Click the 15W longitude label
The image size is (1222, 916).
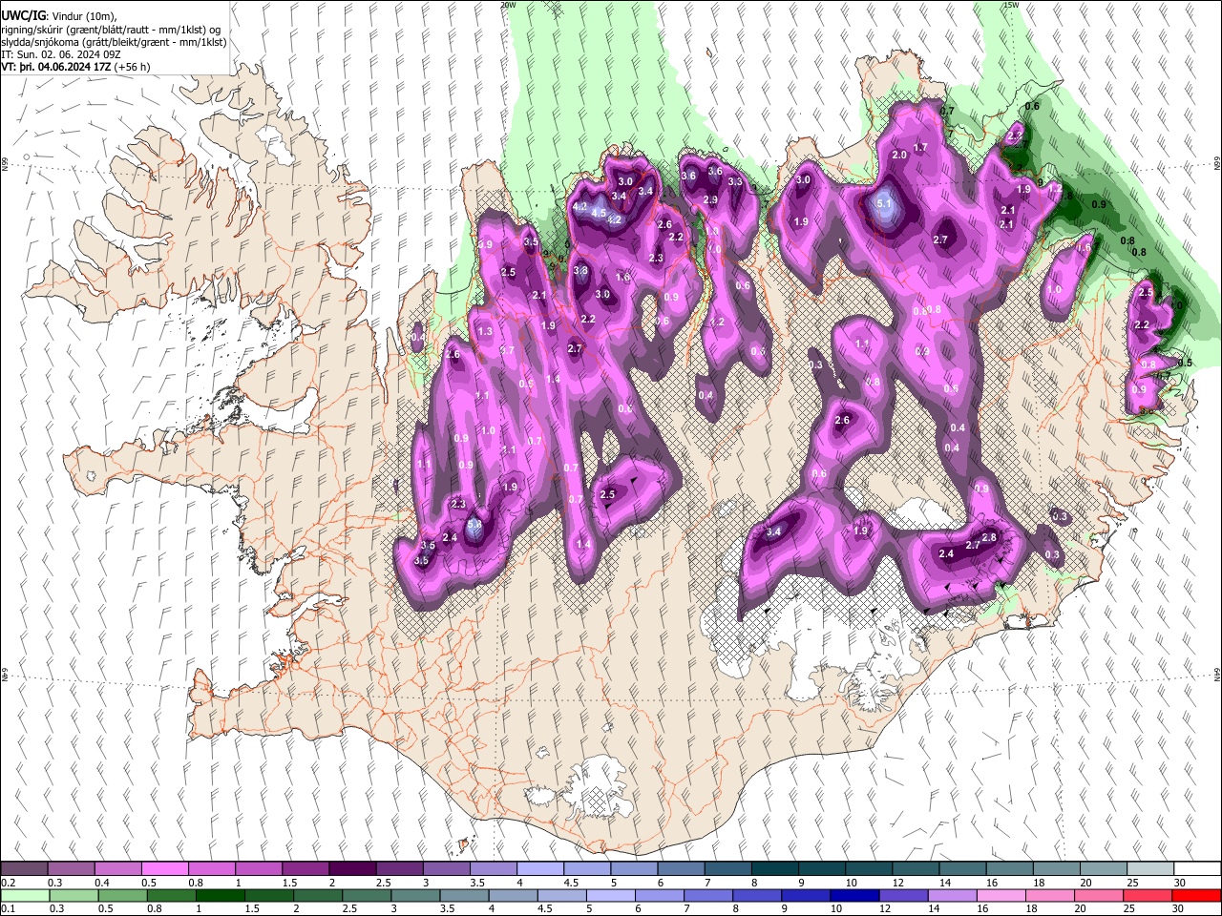point(1010,5)
